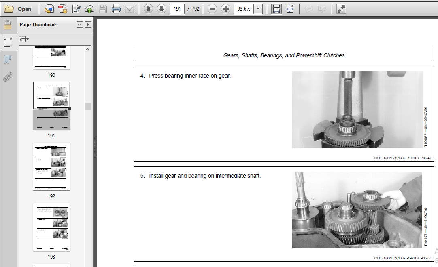Click the page label '193' under thumbnail

coord(51,256)
